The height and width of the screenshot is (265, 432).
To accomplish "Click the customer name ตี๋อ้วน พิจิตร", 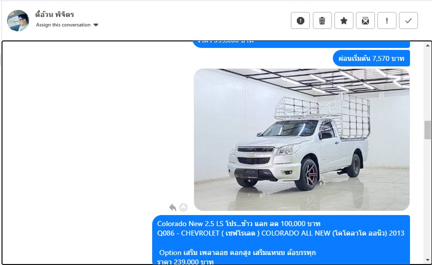I will point(55,14).
